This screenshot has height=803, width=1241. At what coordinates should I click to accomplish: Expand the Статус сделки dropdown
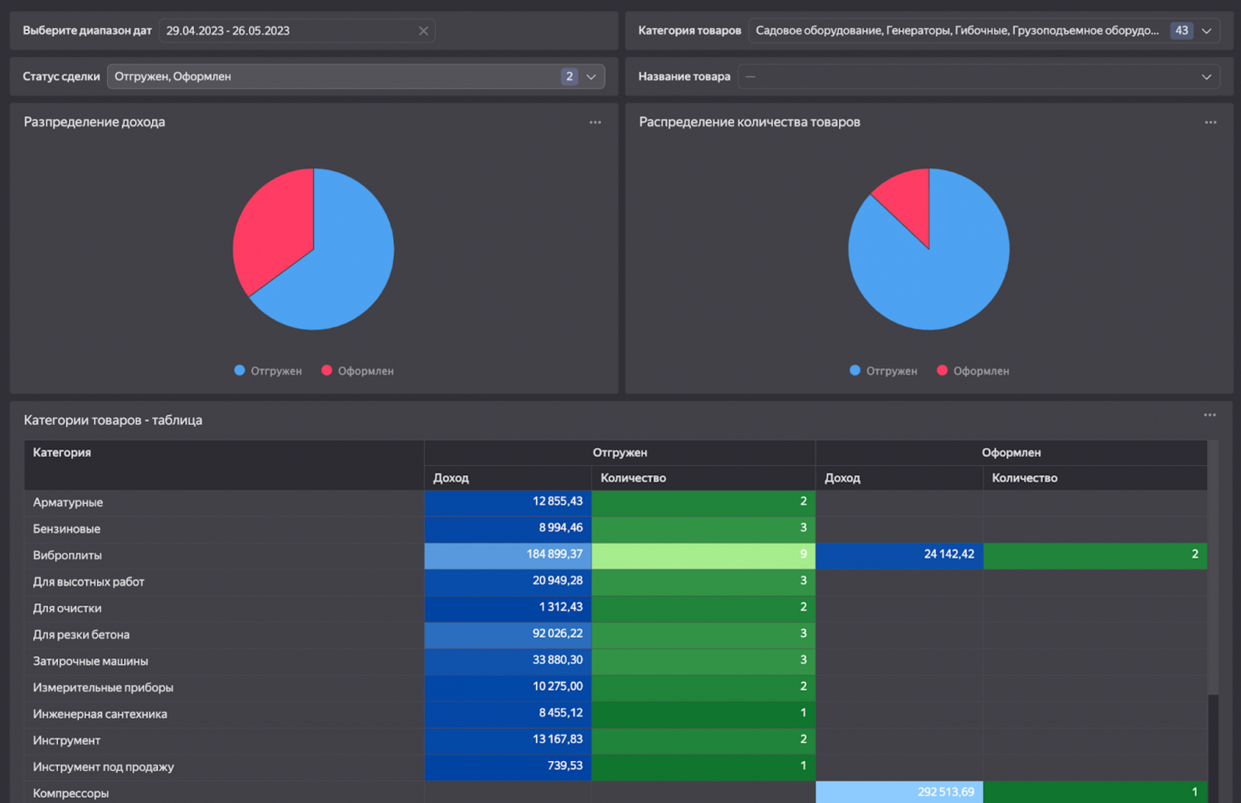[x=591, y=77]
